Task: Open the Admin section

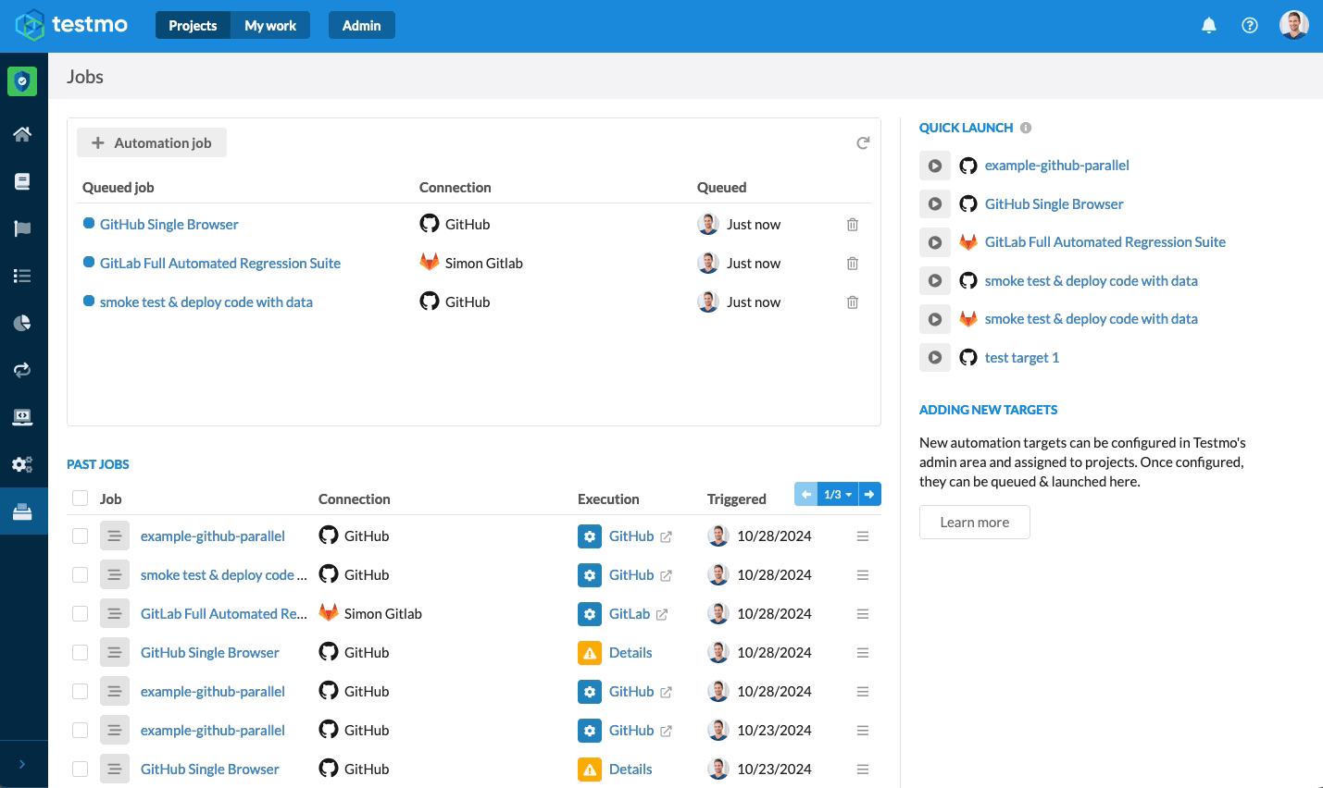Action: point(361,25)
